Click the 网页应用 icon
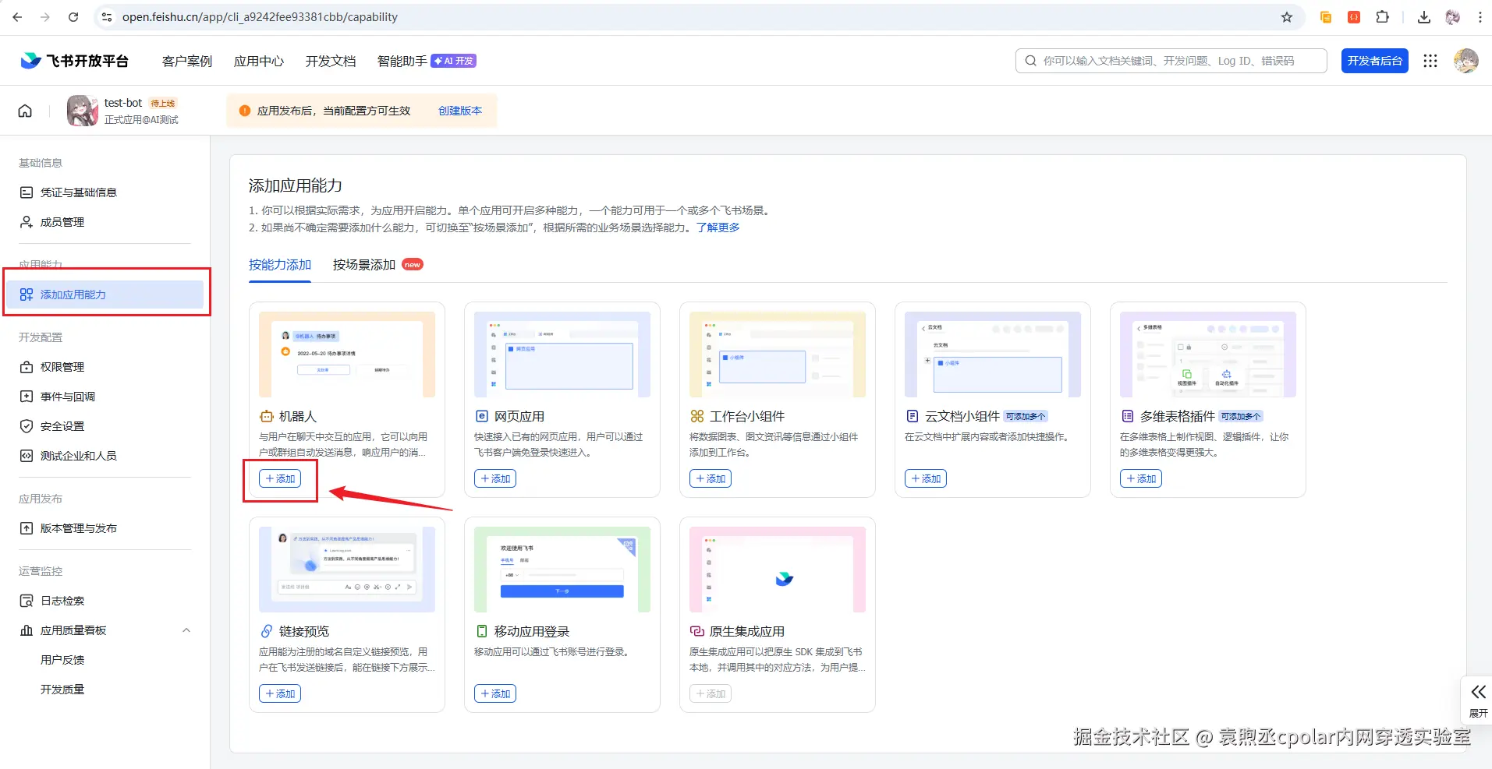 pos(482,416)
